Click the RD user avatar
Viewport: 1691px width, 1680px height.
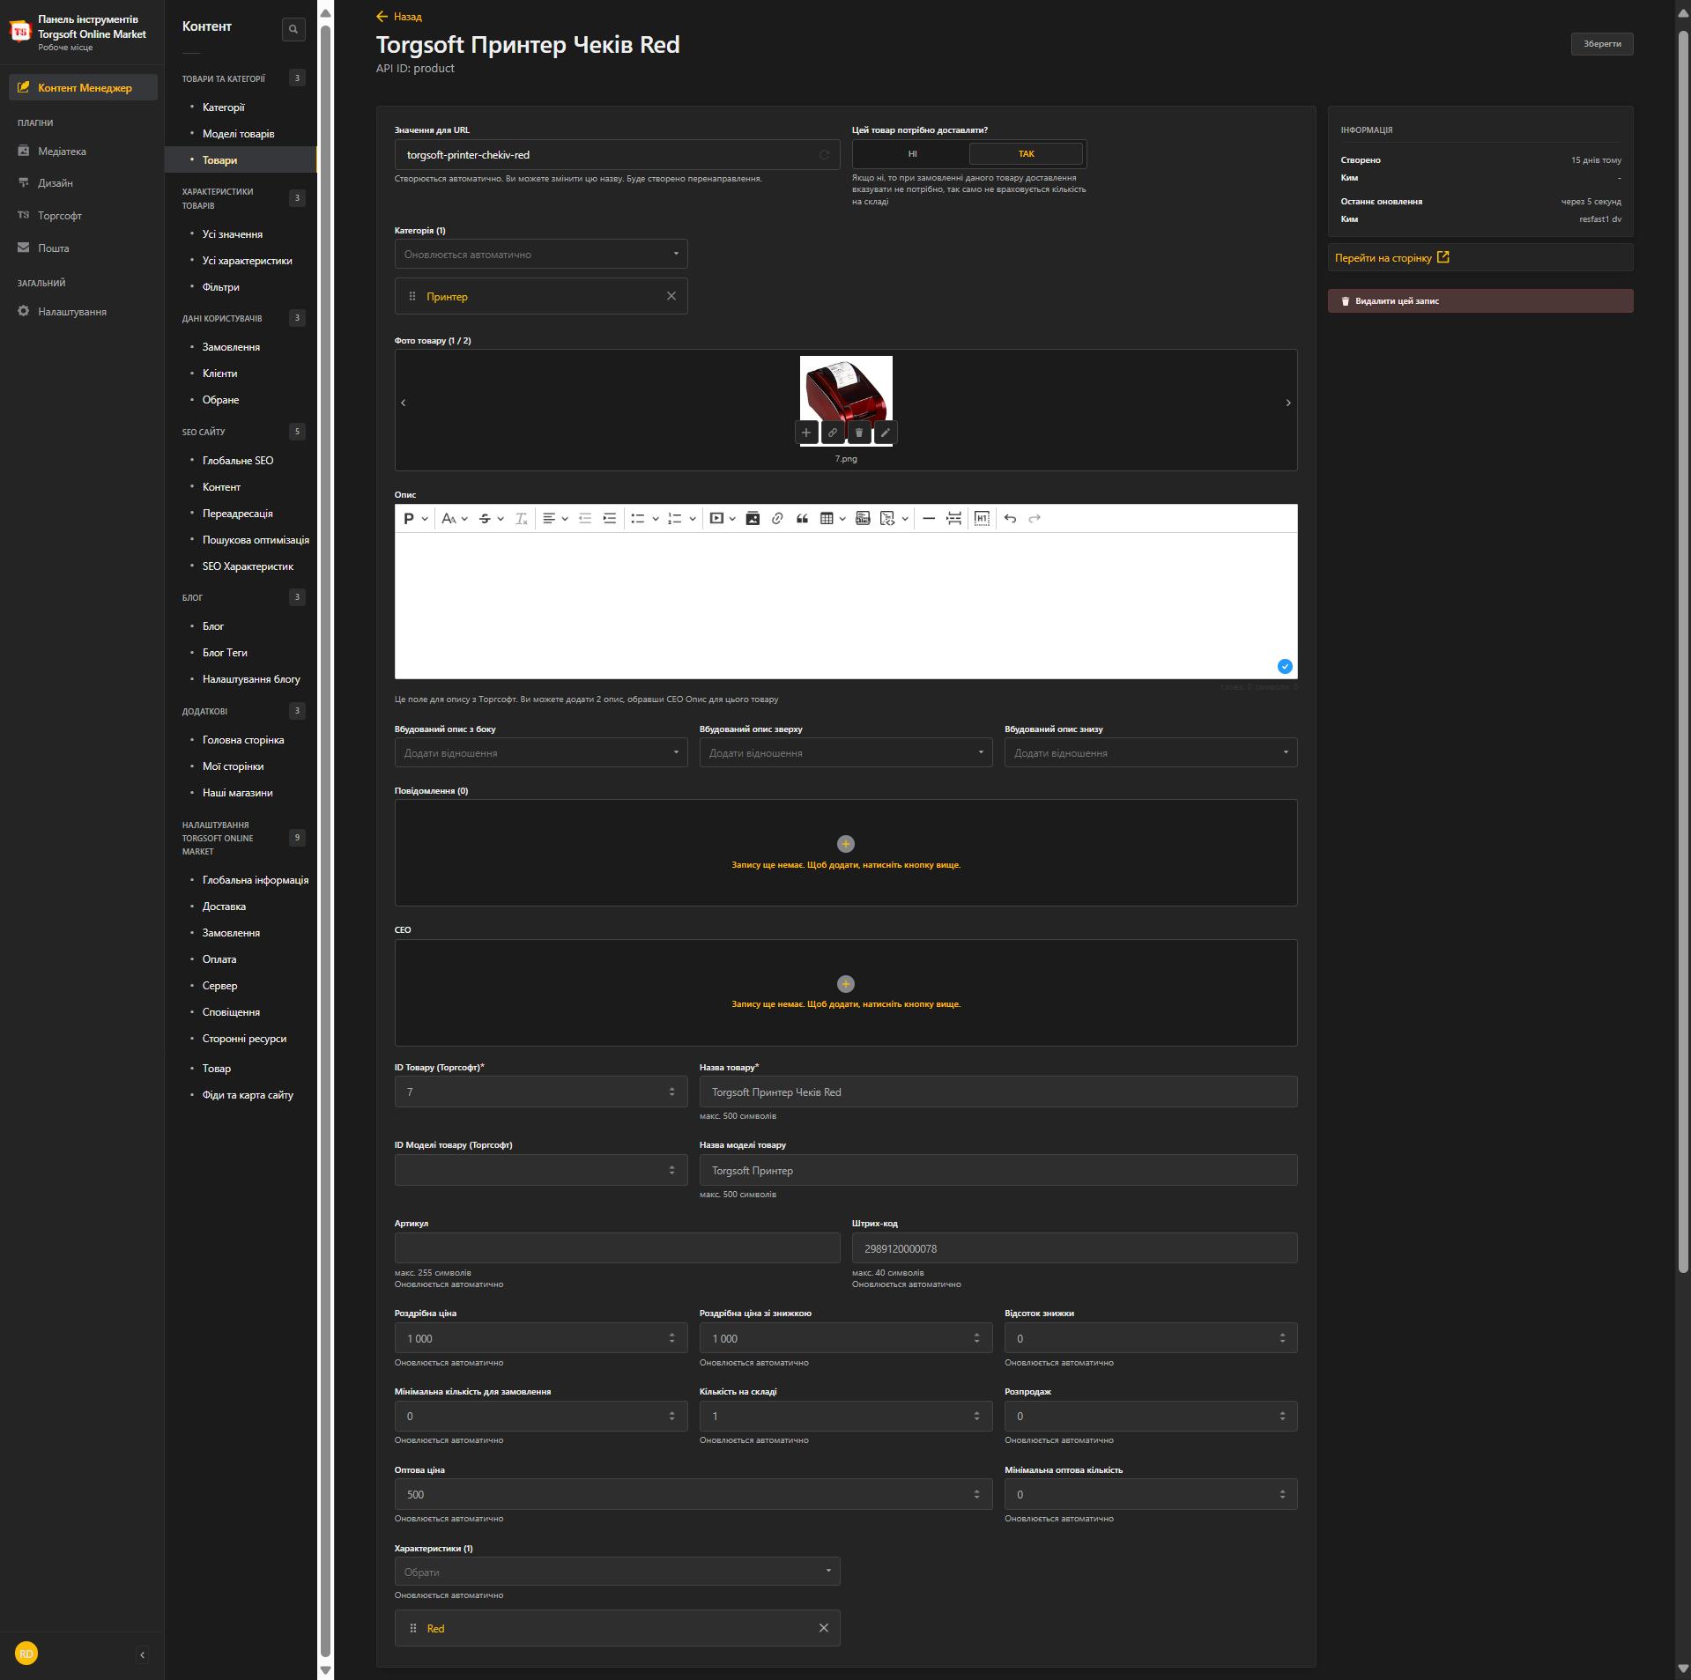[26, 1654]
